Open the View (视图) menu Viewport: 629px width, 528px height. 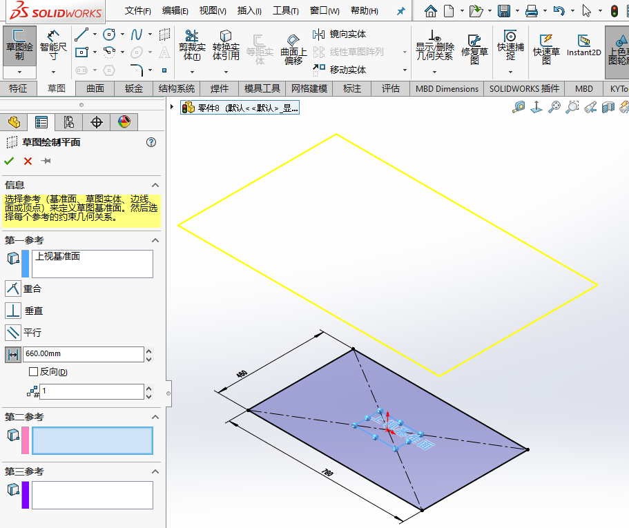click(x=213, y=11)
